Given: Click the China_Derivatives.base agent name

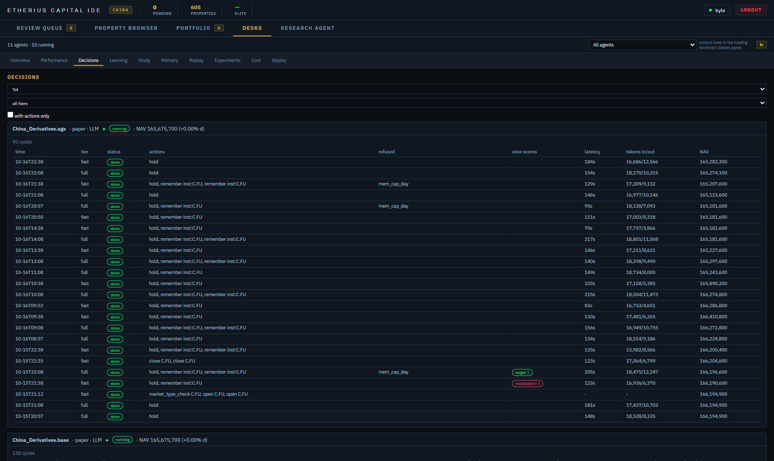Looking at the screenshot, I should [x=41, y=440].
